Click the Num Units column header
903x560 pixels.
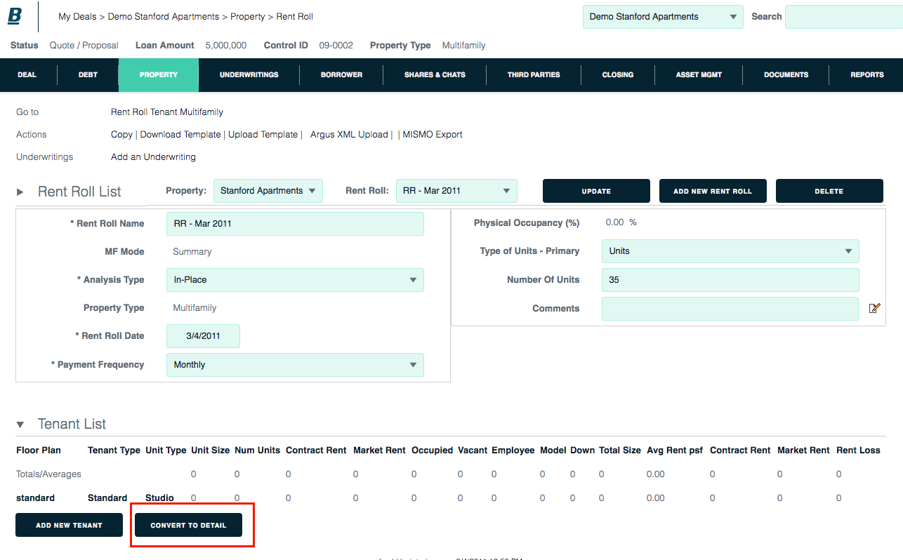257,450
